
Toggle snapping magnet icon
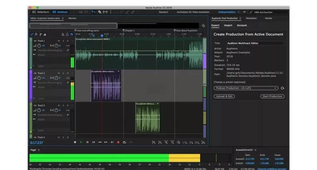72,35
